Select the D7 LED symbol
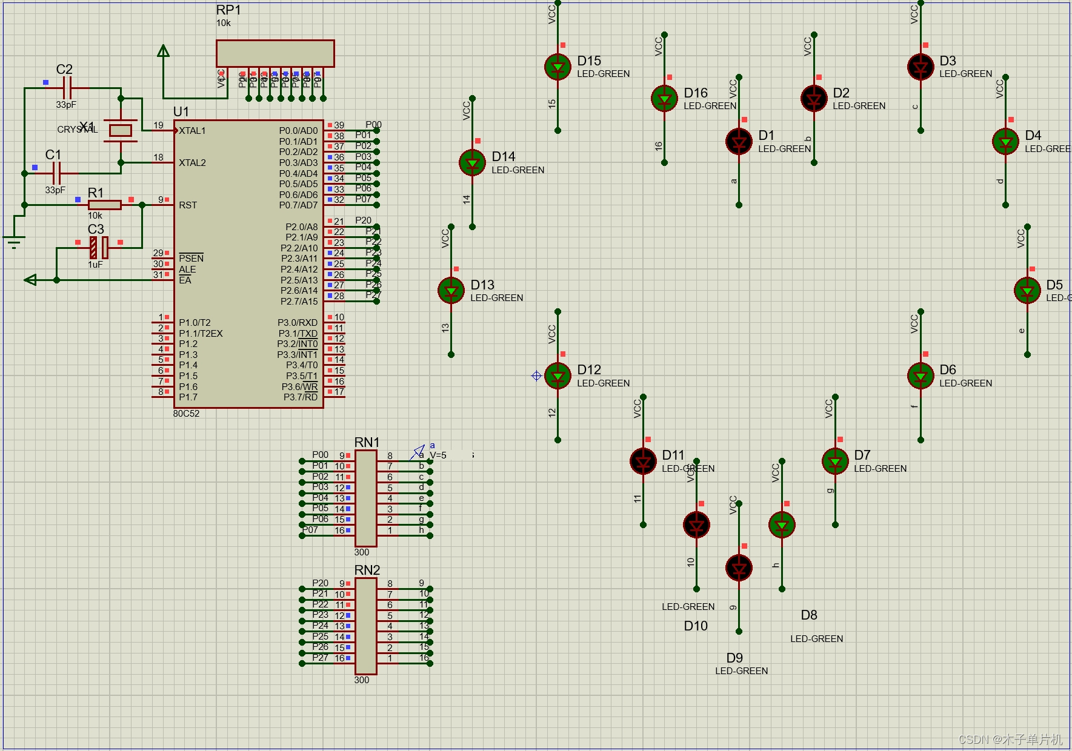This screenshot has width=1072, height=751. tap(835, 462)
